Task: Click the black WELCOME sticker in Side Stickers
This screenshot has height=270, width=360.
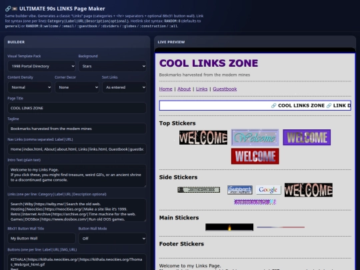Action: (x=309, y=190)
